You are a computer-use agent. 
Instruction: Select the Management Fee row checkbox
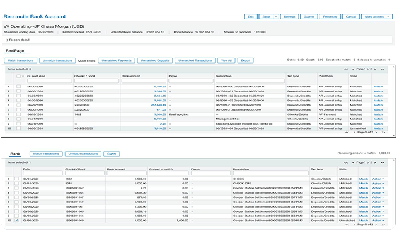coord(18,119)
